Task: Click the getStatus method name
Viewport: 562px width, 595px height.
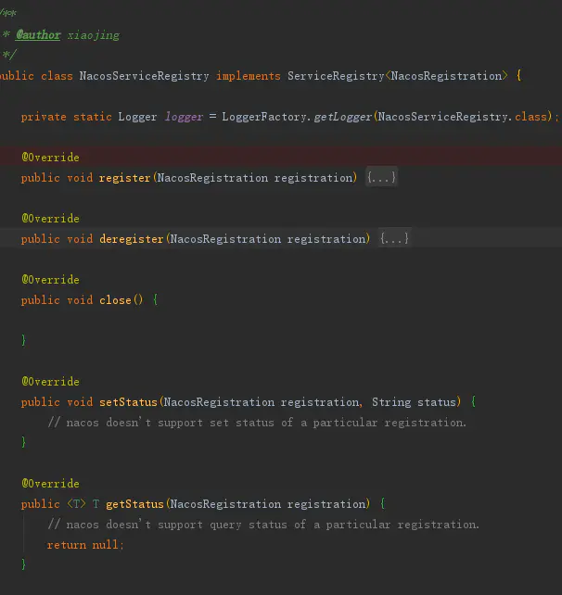Action: [x=134, y=504]
